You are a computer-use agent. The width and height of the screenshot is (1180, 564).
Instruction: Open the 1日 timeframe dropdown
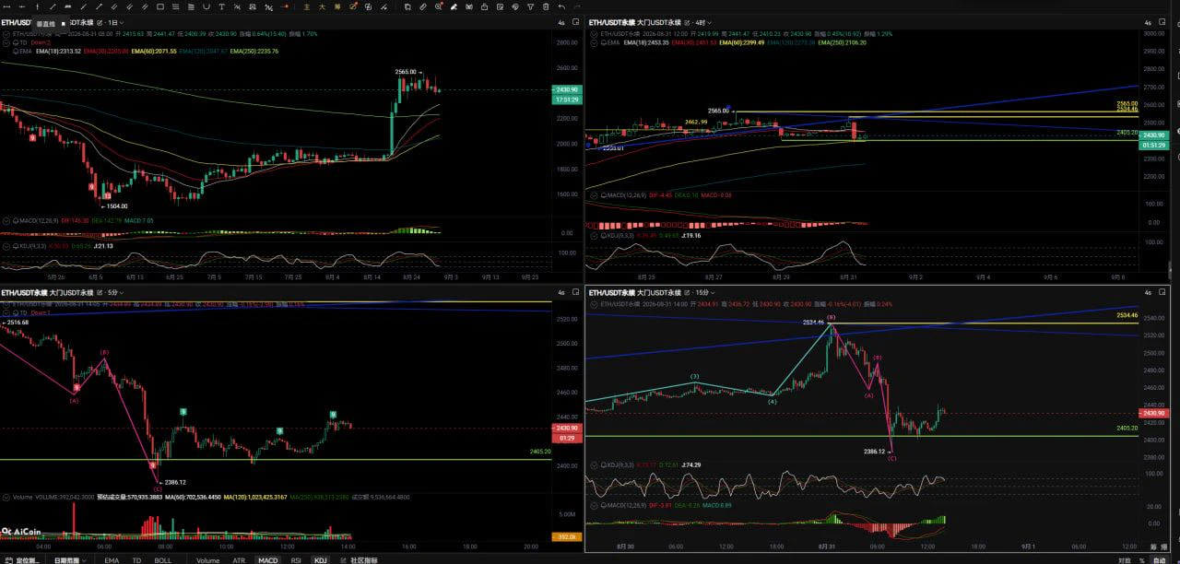pos(117,22)
